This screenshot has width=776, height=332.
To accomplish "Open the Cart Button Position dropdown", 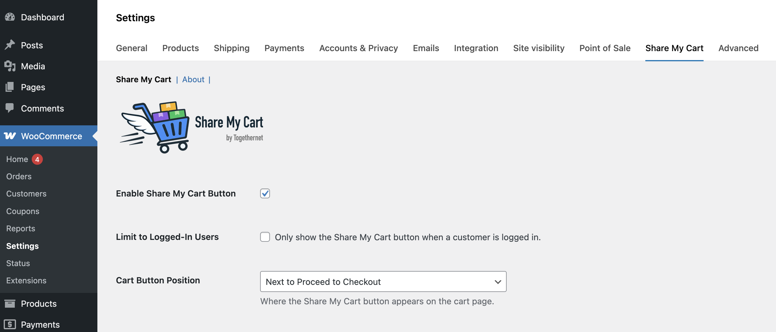I will click(383, 281).
